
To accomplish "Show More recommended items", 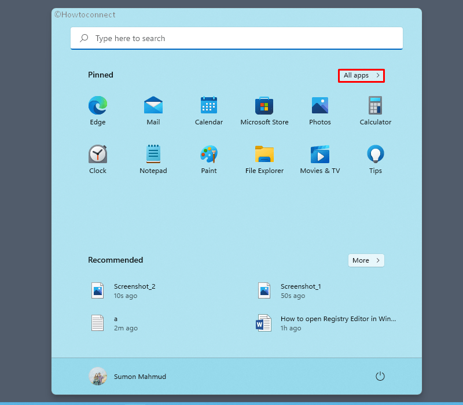I will coord(366,260).
